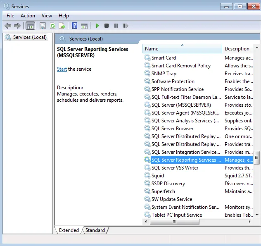Close the Services window

(254, 7)
